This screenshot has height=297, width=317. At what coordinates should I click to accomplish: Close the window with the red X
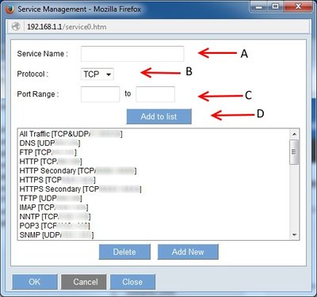click(298, 6)
